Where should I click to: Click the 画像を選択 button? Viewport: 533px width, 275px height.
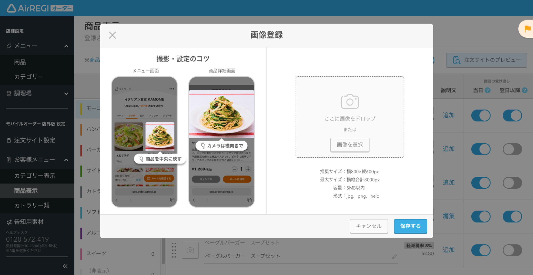point(350,145)
